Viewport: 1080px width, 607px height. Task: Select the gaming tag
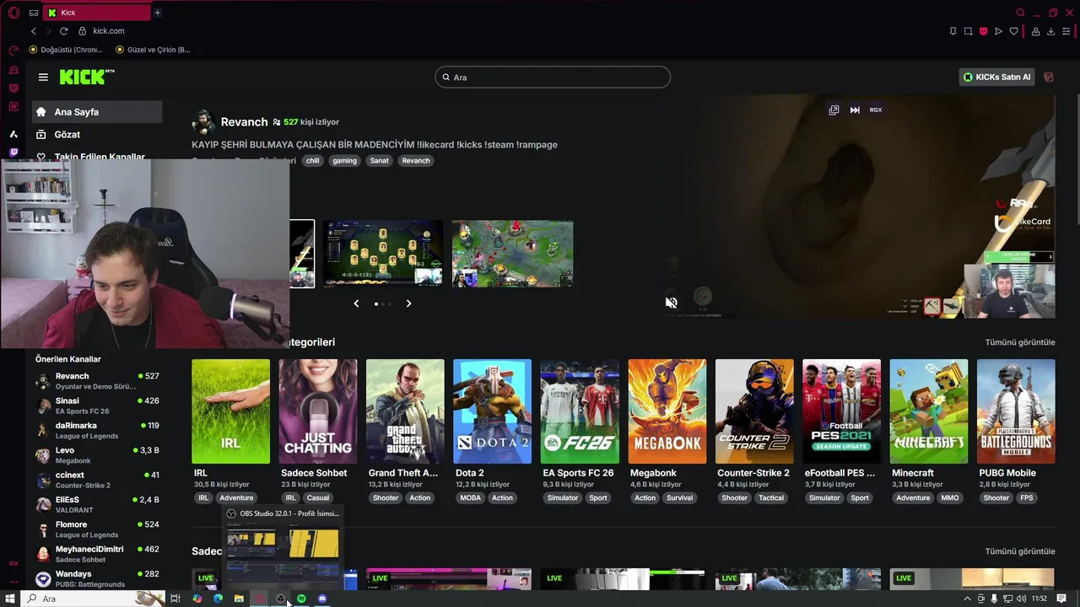click(x=344, y=160)
